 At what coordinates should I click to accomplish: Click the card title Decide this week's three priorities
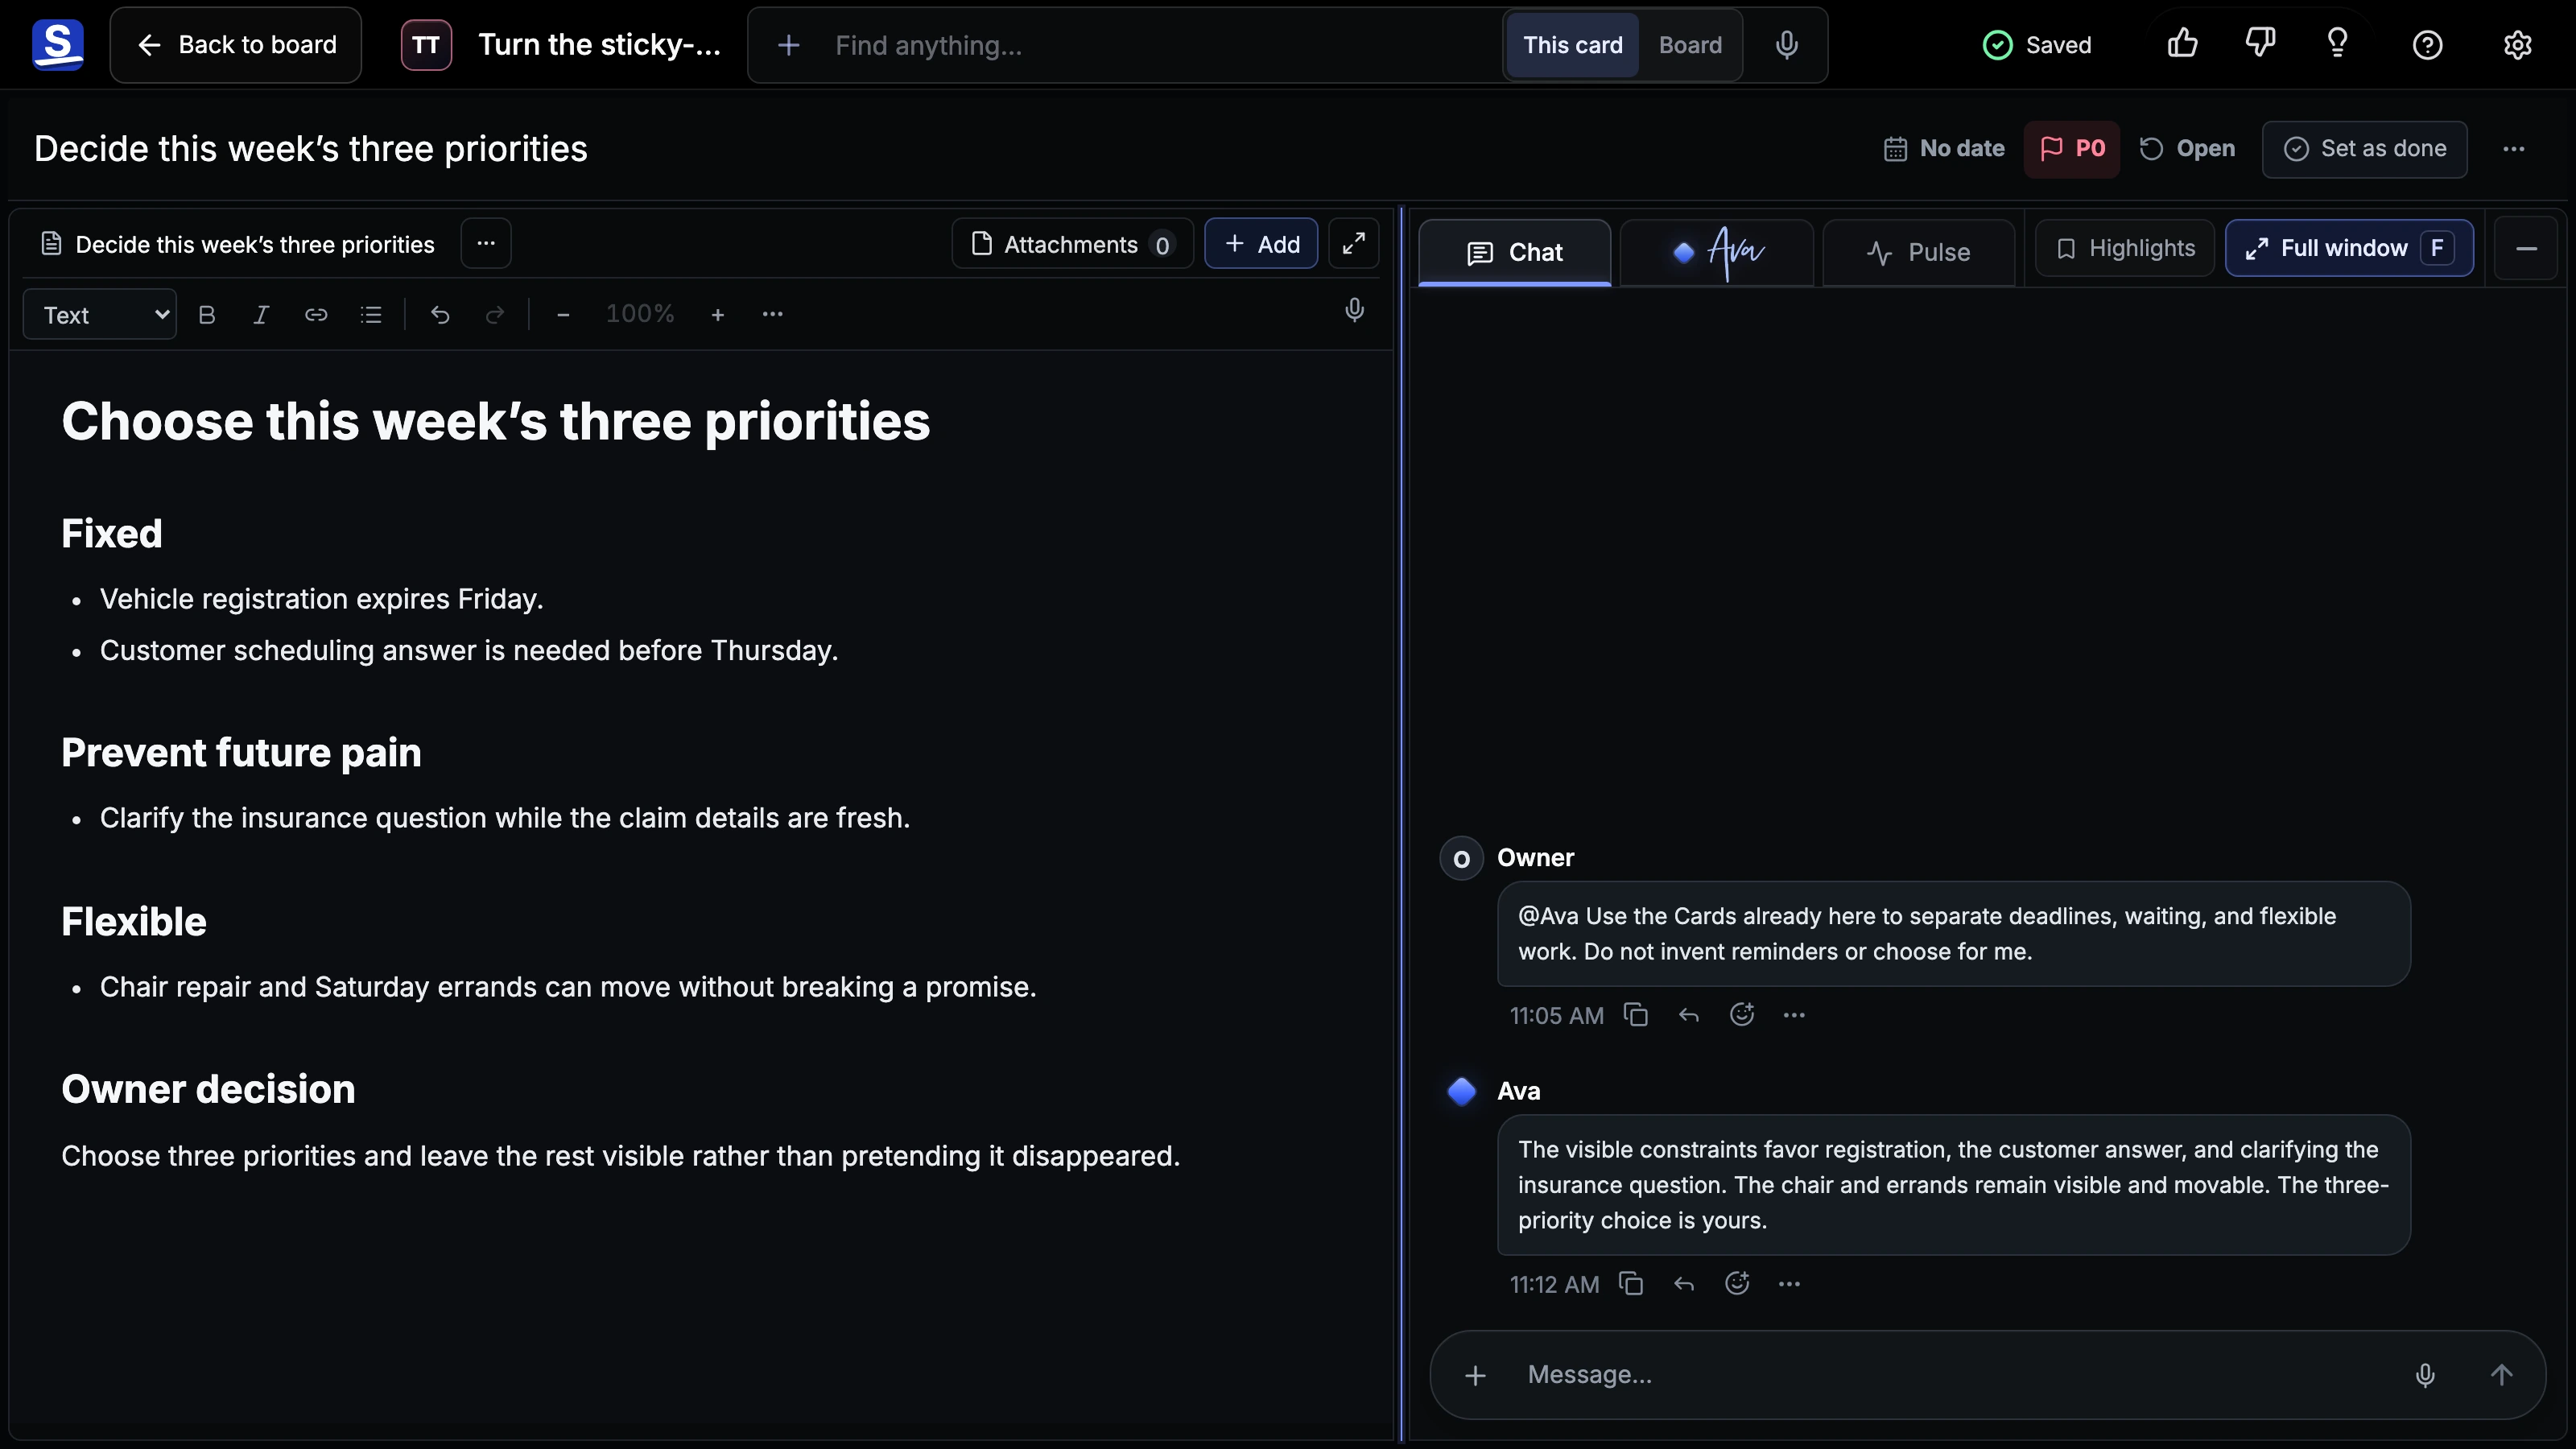tap(311, 149)
